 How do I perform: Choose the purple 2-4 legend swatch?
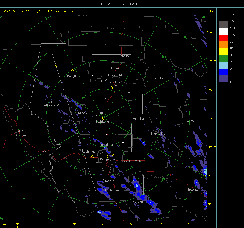[x=223, y=79]
